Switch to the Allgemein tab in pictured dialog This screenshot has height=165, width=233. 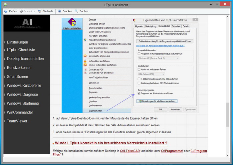(x=139, y=26)
